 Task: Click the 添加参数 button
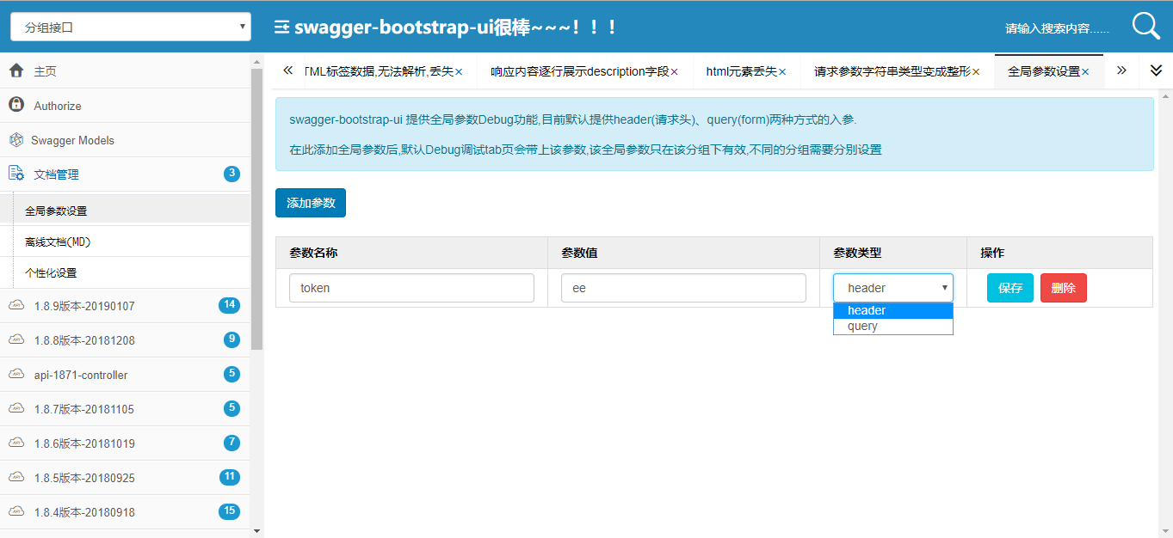(x=310, y=203)
